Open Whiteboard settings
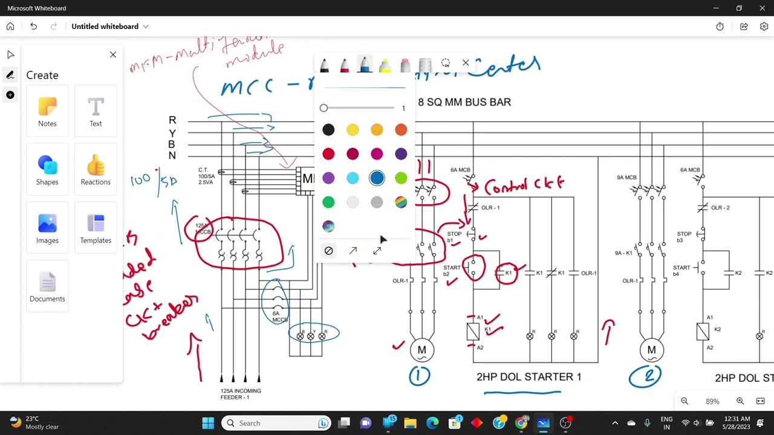This screenshot has width=774, height=435. tap(764, 27)
